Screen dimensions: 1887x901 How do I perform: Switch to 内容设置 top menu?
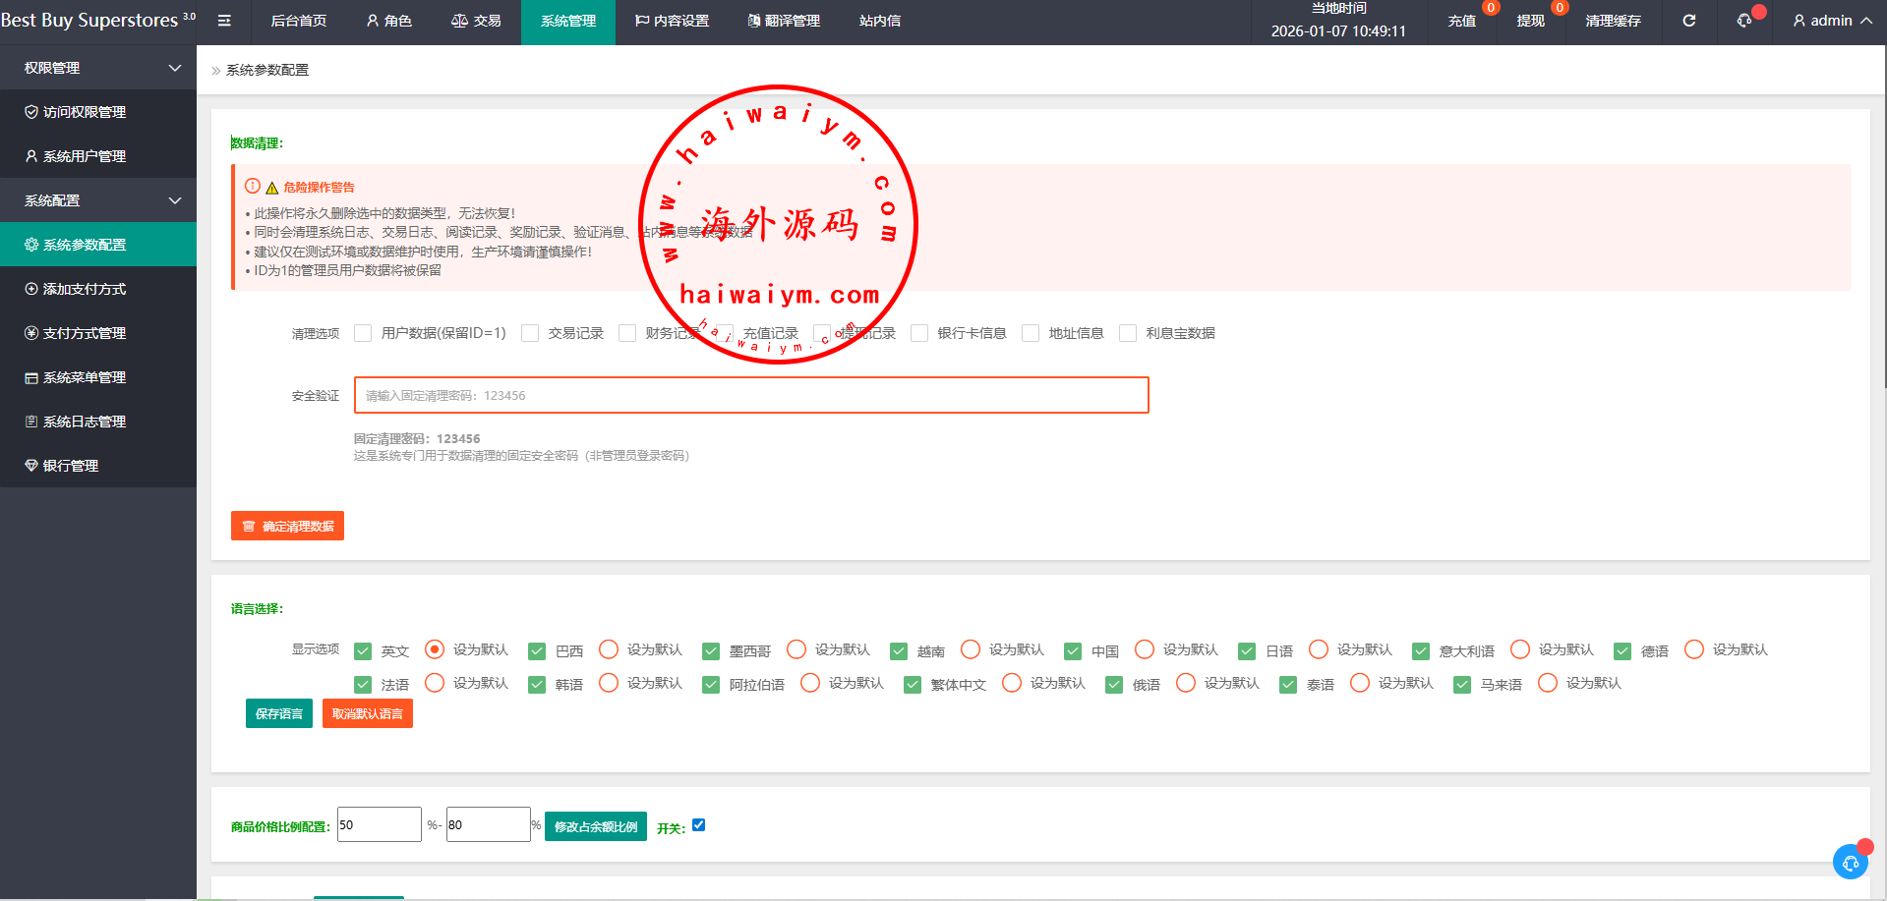pos(672,21)
